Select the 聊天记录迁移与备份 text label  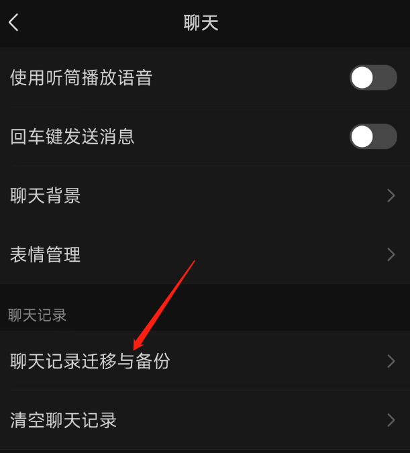click(x=90, y=361)
